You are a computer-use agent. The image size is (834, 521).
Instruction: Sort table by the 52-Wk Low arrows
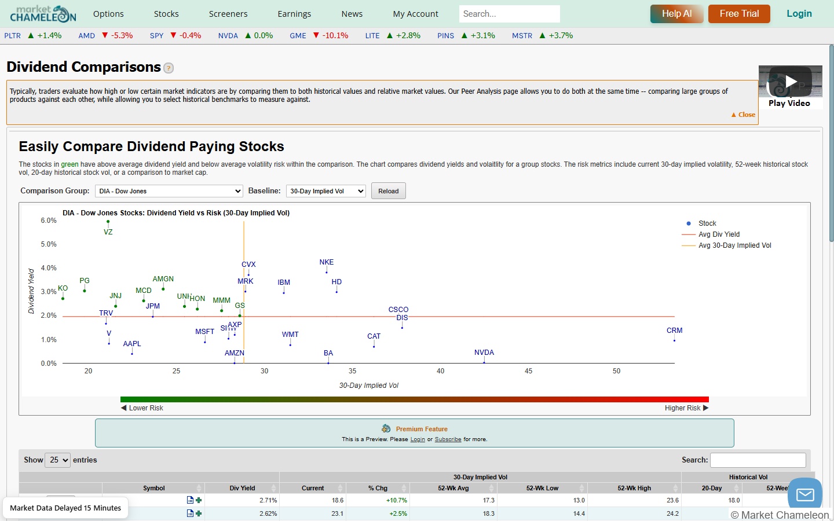[582, 488]
